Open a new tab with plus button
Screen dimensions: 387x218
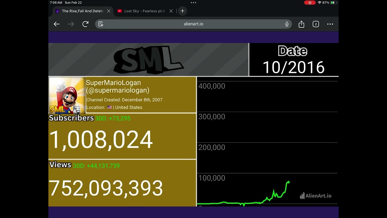coord(182,11)
